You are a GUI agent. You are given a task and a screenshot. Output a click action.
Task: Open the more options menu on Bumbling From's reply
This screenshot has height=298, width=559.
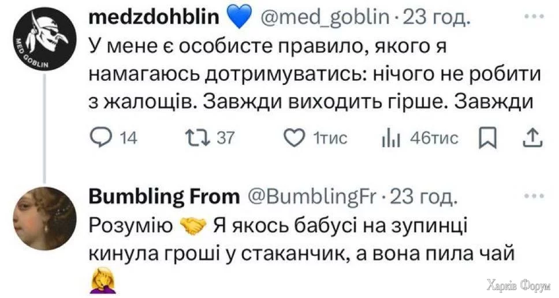click(530, 196)
